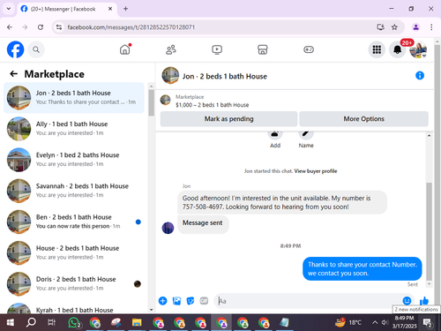The height and width of the screenshot is (331, 441).
Task: Open House 2 beds 1 bath House chat
Action: click(x=74, y=252)
